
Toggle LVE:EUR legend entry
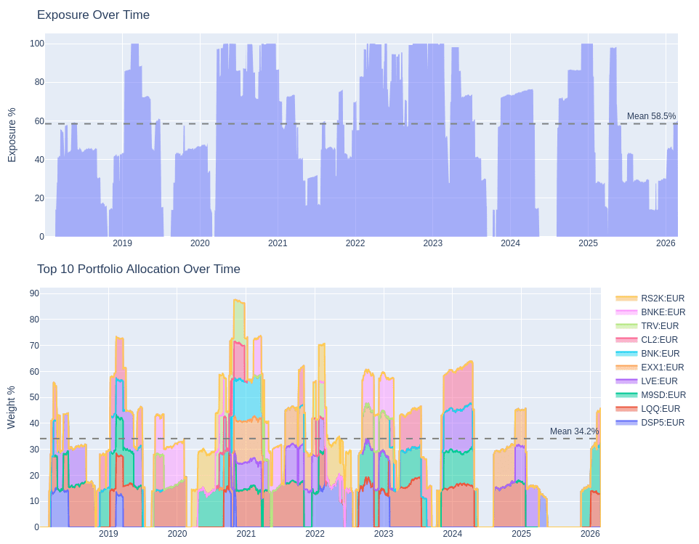[647, 381]
